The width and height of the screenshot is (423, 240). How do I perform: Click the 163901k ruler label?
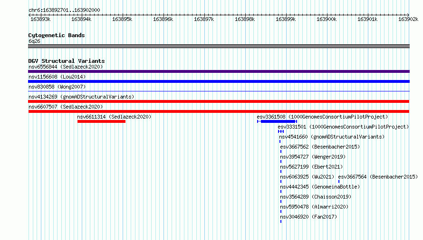(367, 19)
